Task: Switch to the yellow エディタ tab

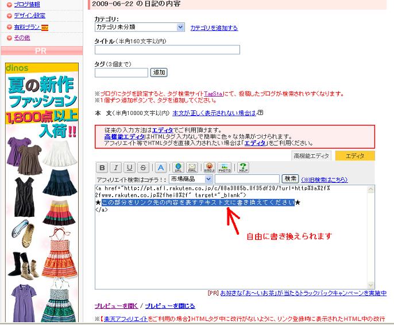Action: [355, 156]
